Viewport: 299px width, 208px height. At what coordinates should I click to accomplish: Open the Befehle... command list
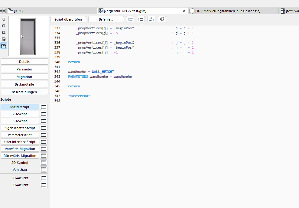pyautogui.click(x=106, y=19)
